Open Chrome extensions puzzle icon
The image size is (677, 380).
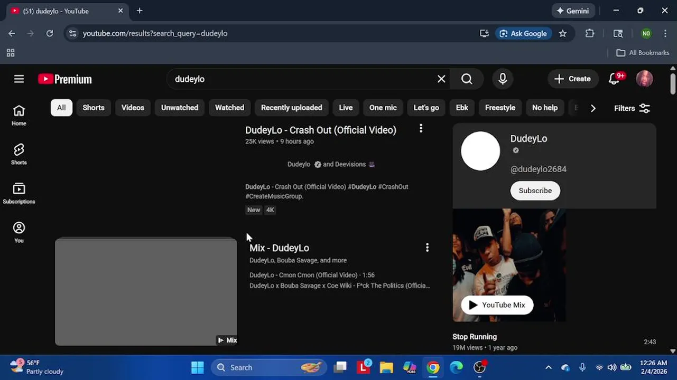click(x=590, y=33)
